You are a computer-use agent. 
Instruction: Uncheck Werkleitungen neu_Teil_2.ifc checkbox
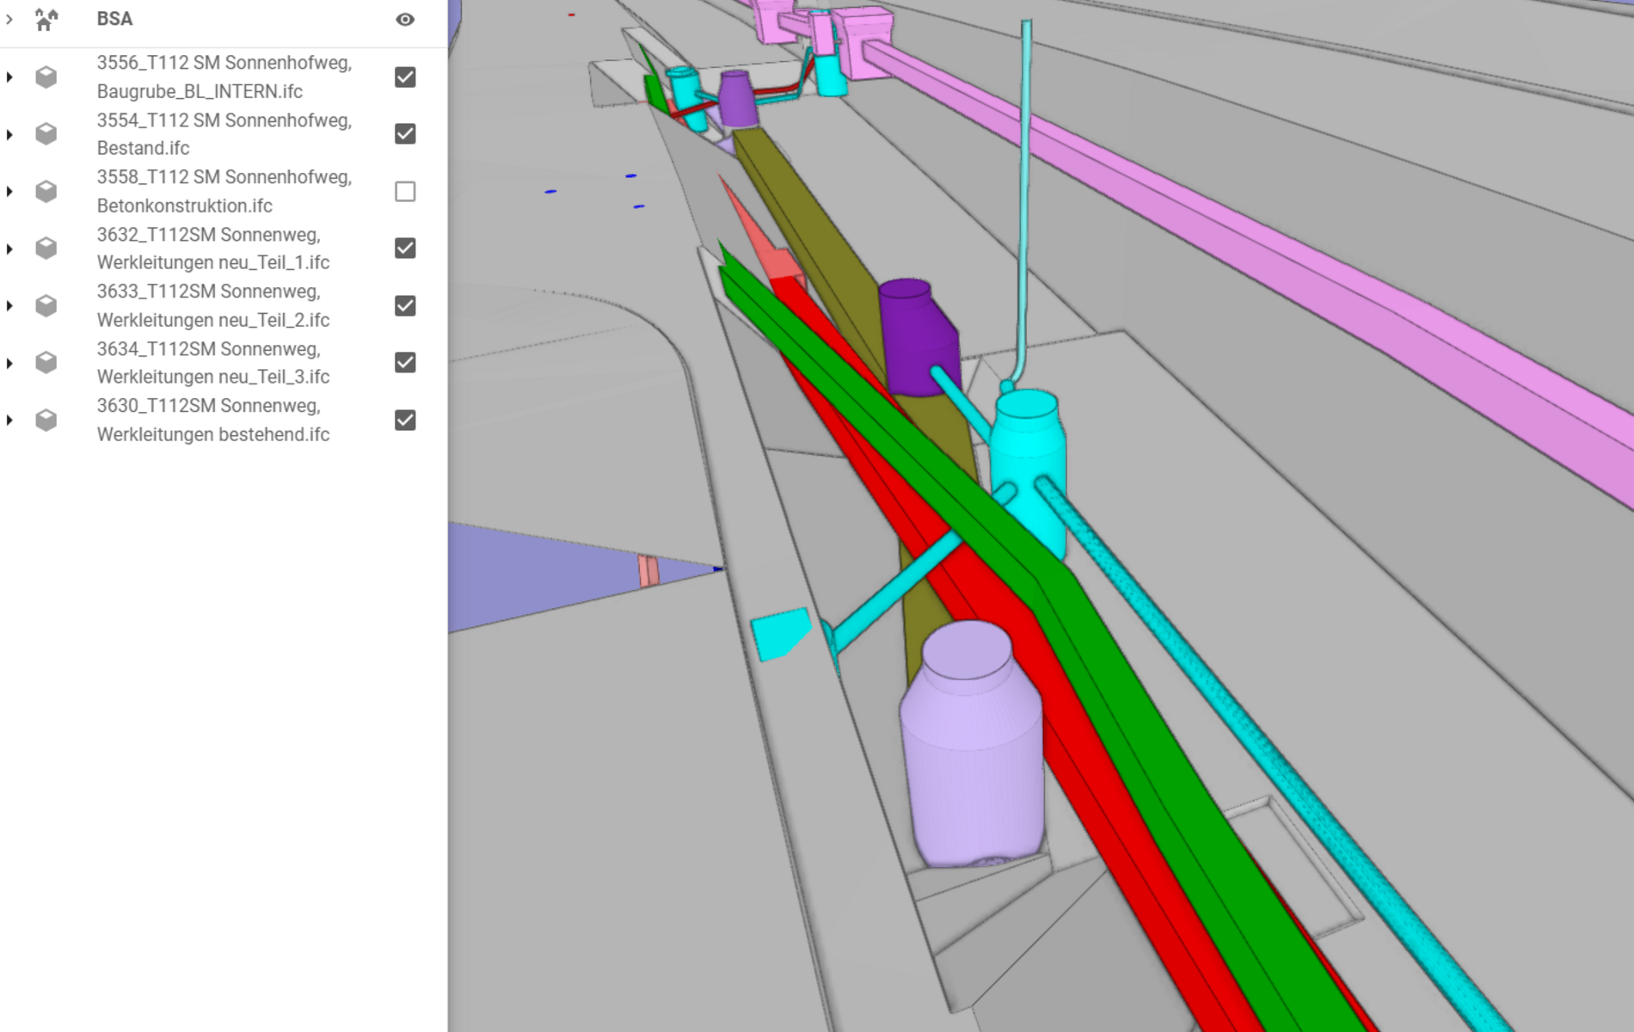[405, 306]
